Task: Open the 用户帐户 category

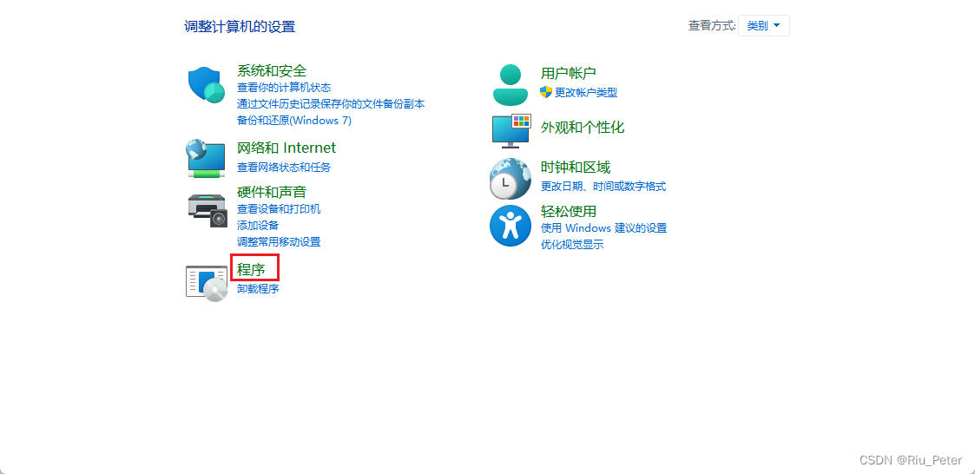Action: click(569, 74)
